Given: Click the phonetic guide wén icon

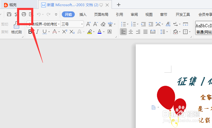Looking at the screenshot, I should [110, 24].
